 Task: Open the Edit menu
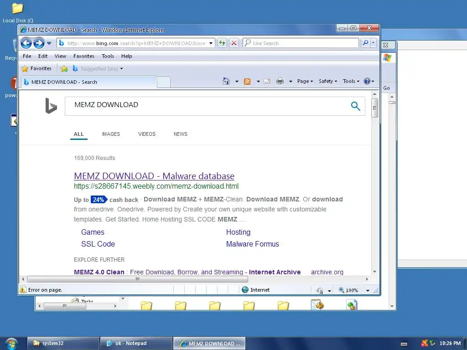pos(42,56)
